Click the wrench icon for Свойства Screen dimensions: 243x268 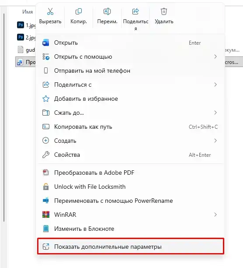click(46, 155)
